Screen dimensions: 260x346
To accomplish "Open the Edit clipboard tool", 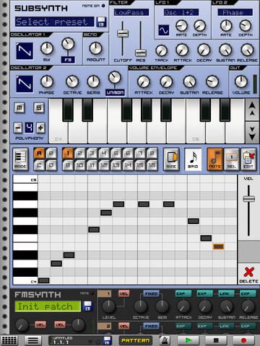I will click(248, 159).
